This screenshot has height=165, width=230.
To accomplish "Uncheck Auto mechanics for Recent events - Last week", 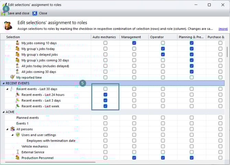I will click(105, 106).
